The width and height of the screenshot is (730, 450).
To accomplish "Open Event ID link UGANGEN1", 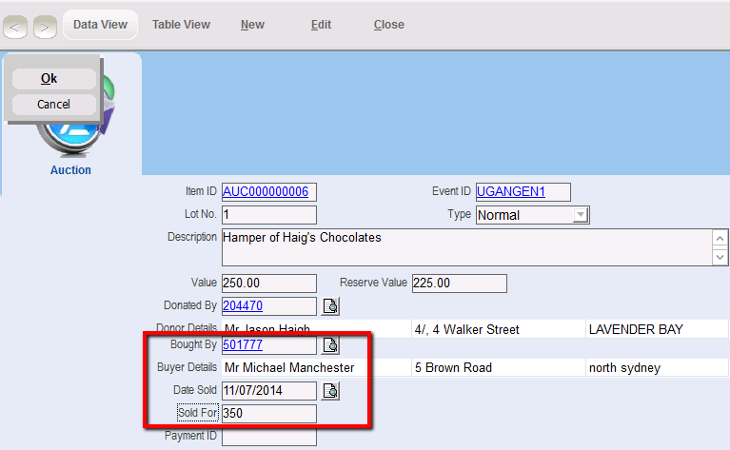I will (x=510, y=192).
